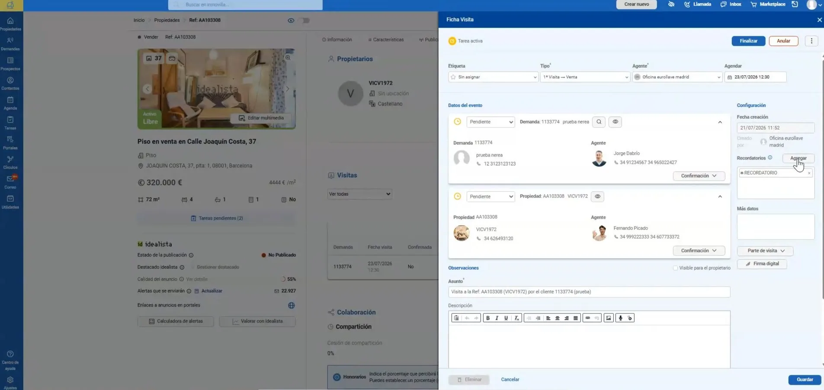Check Visible para el propietario
The image size is (824, 390).
point(675,268)
